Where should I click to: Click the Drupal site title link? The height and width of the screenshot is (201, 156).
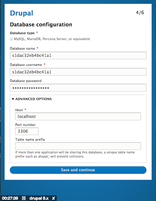click(x=21, y=13)
